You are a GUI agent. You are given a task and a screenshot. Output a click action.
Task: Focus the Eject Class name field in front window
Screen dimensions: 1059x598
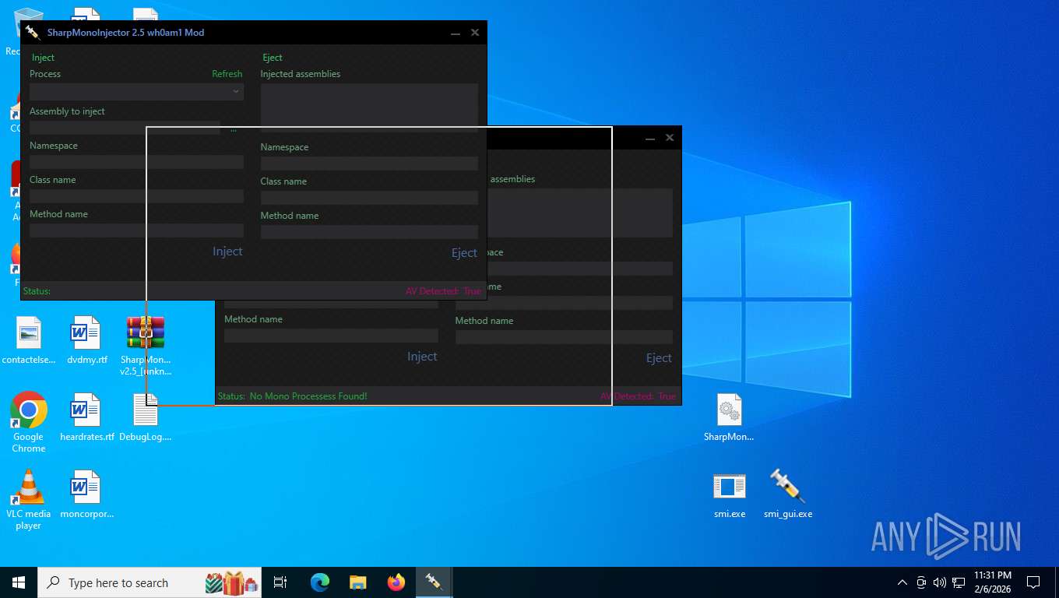click(x=369, y=198)
